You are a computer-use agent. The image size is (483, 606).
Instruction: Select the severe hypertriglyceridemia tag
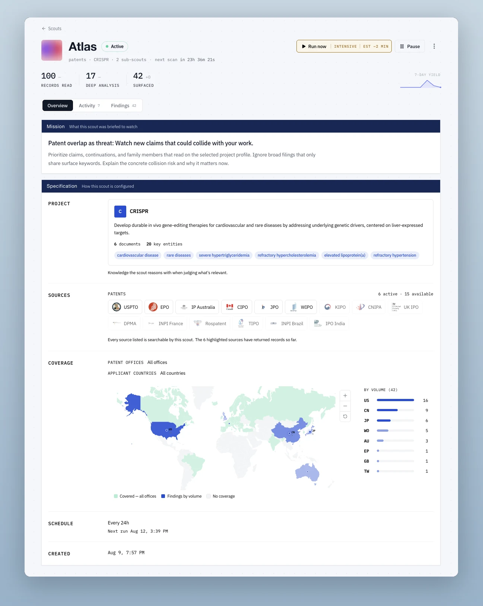point(224,255)
